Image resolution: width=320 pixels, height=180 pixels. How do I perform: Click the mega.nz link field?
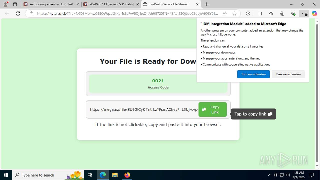point(144,109)
